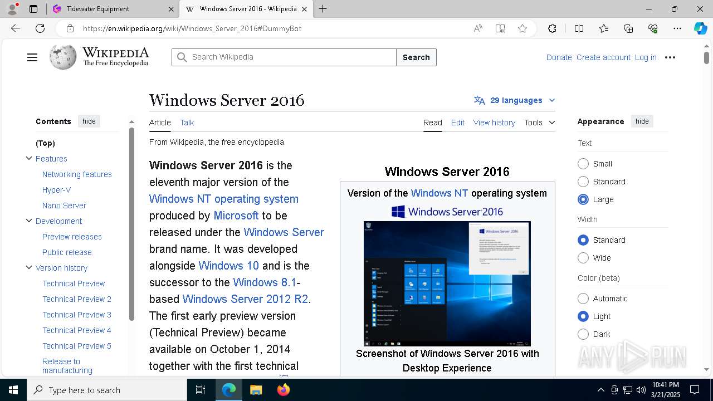713x401 pixels.
Task: Select Standard text size
Action: (x=583, y=182)
